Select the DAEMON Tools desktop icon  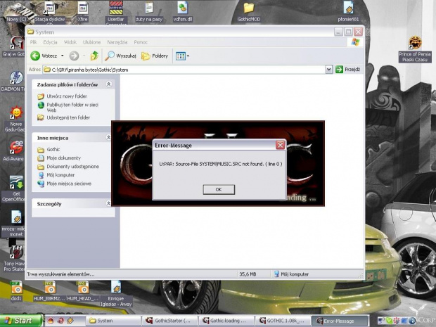[x=13, y=81]
